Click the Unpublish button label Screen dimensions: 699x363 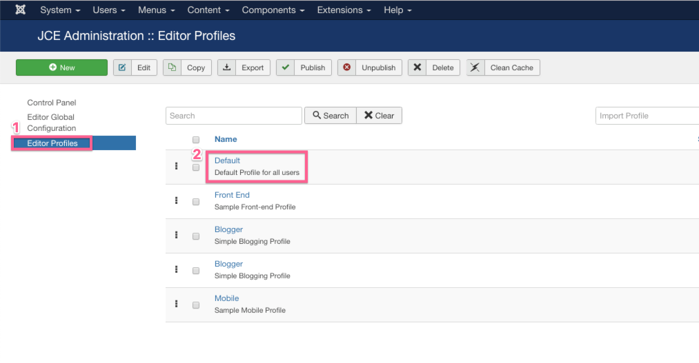(378, 68)
